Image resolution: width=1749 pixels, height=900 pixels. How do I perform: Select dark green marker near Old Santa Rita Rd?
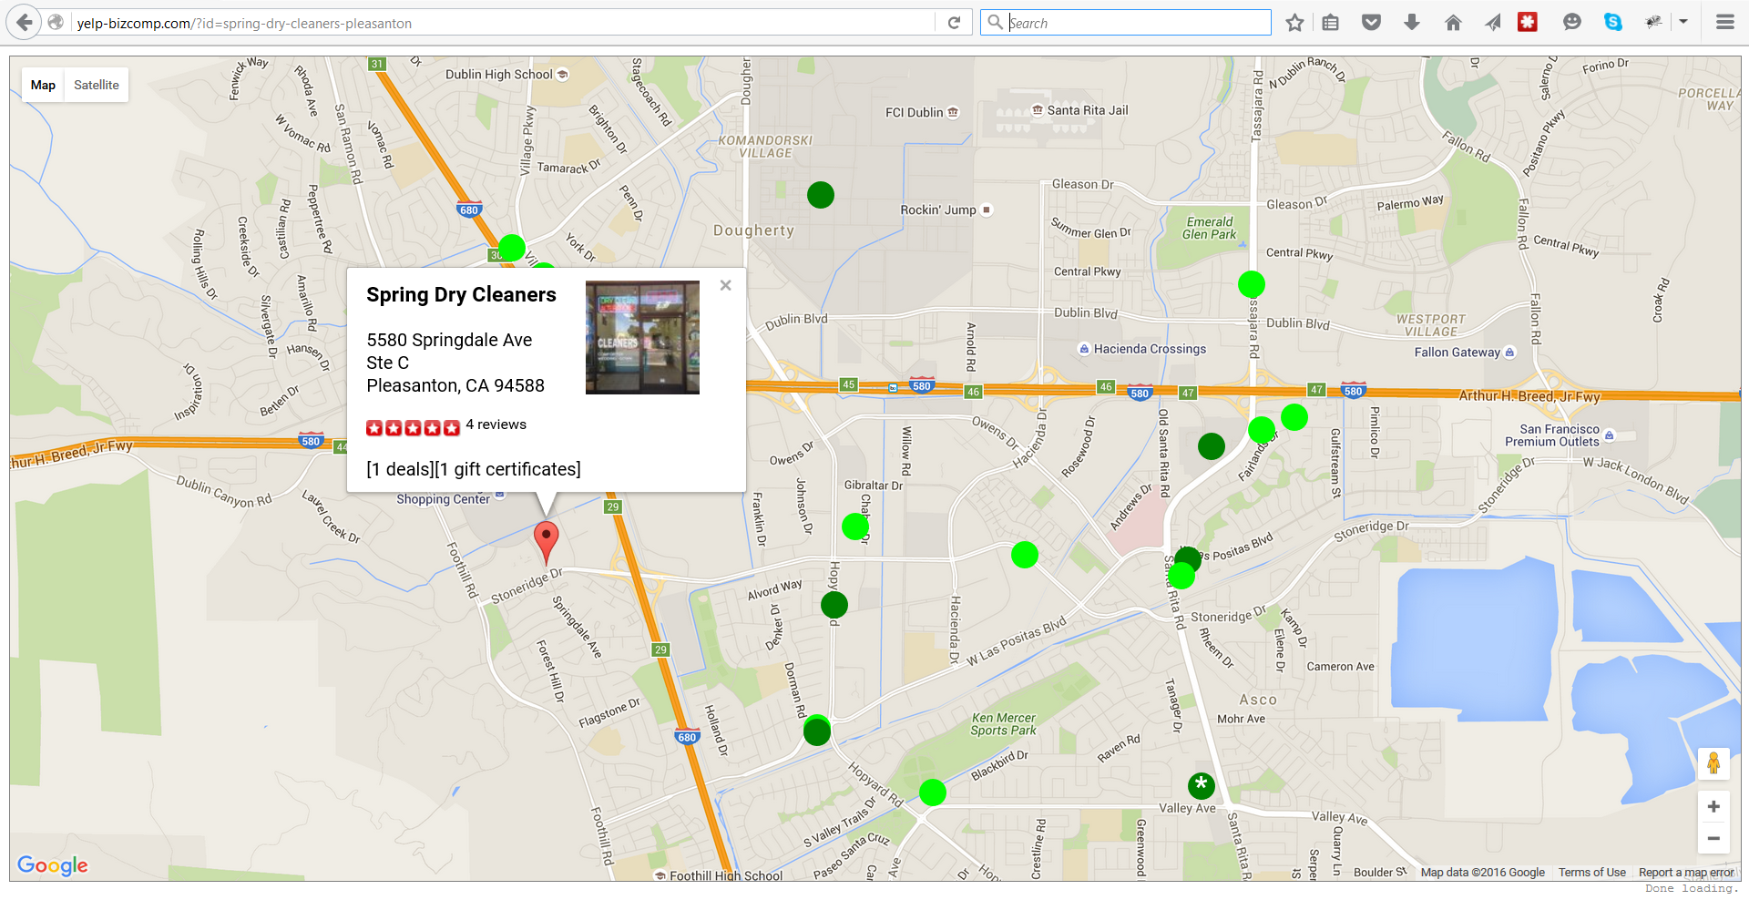(x=1212, y=446)
